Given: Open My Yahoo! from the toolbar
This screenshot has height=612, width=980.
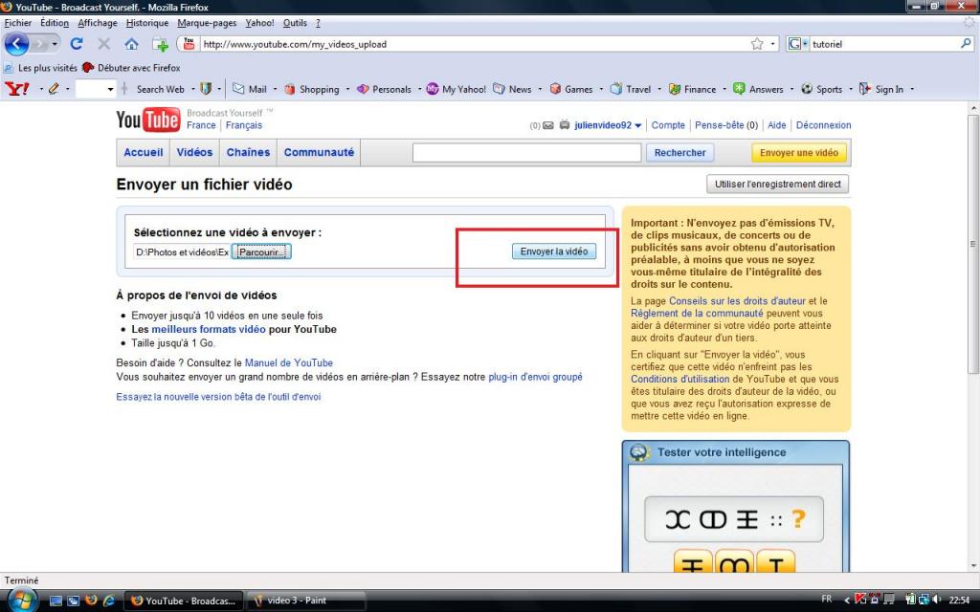Looking at the screenshot, I should [x=457, y=89].
